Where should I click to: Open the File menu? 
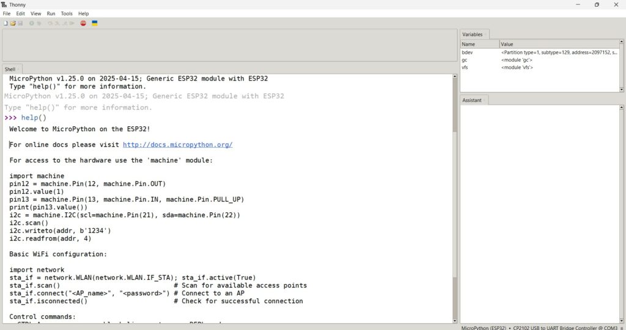click(x=6, y=13)
